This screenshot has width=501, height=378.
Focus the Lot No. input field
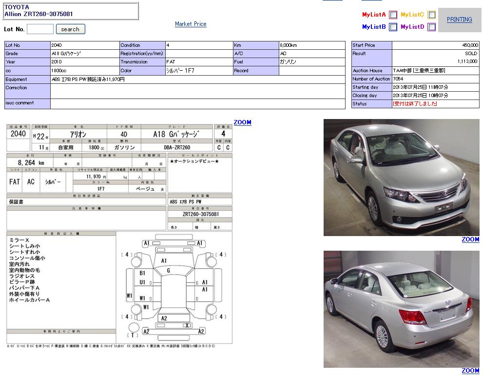pos(40,29)
